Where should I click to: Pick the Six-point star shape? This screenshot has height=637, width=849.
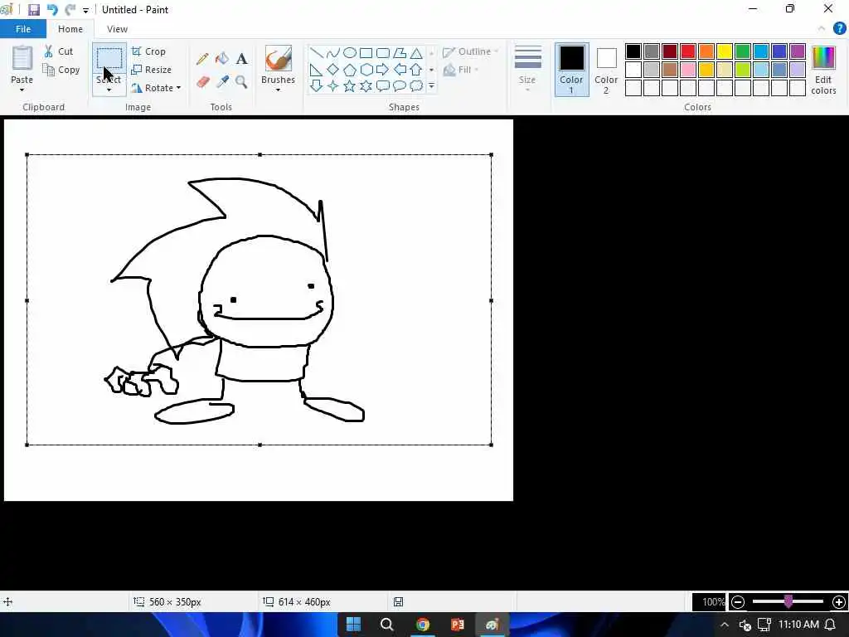pos(366,85)
